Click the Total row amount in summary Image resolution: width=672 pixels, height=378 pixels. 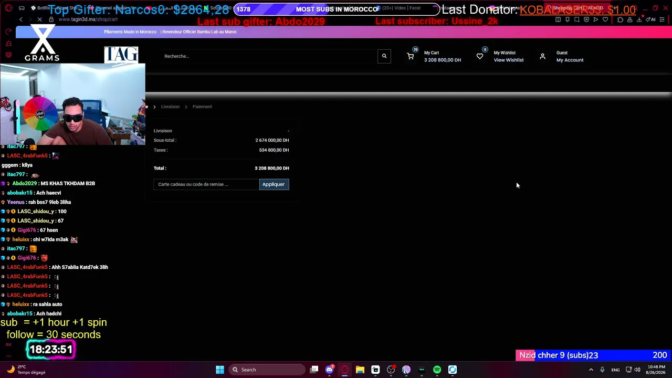pos(272,168)
